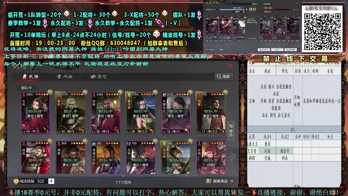
Task: Click the 3队 header row in the spreadsheet
Action: 294,130
